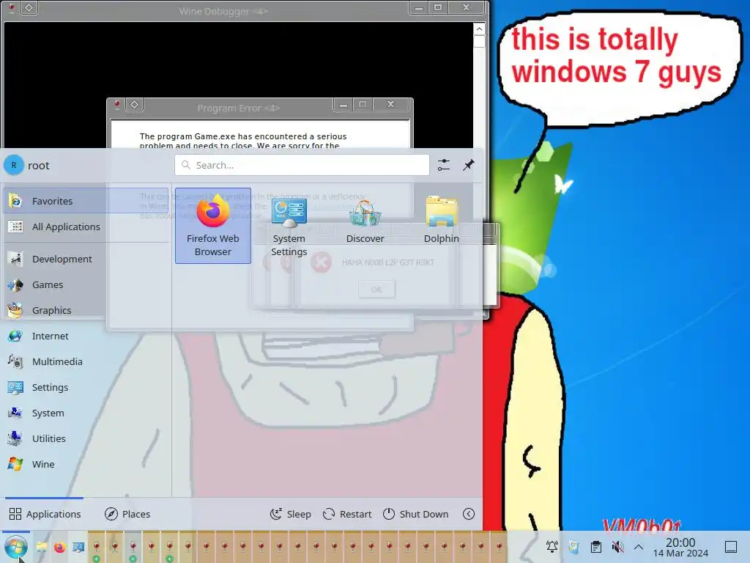750x563 pixels.
Task: Open System Settings taskbar icon
Action: [78, 547]
